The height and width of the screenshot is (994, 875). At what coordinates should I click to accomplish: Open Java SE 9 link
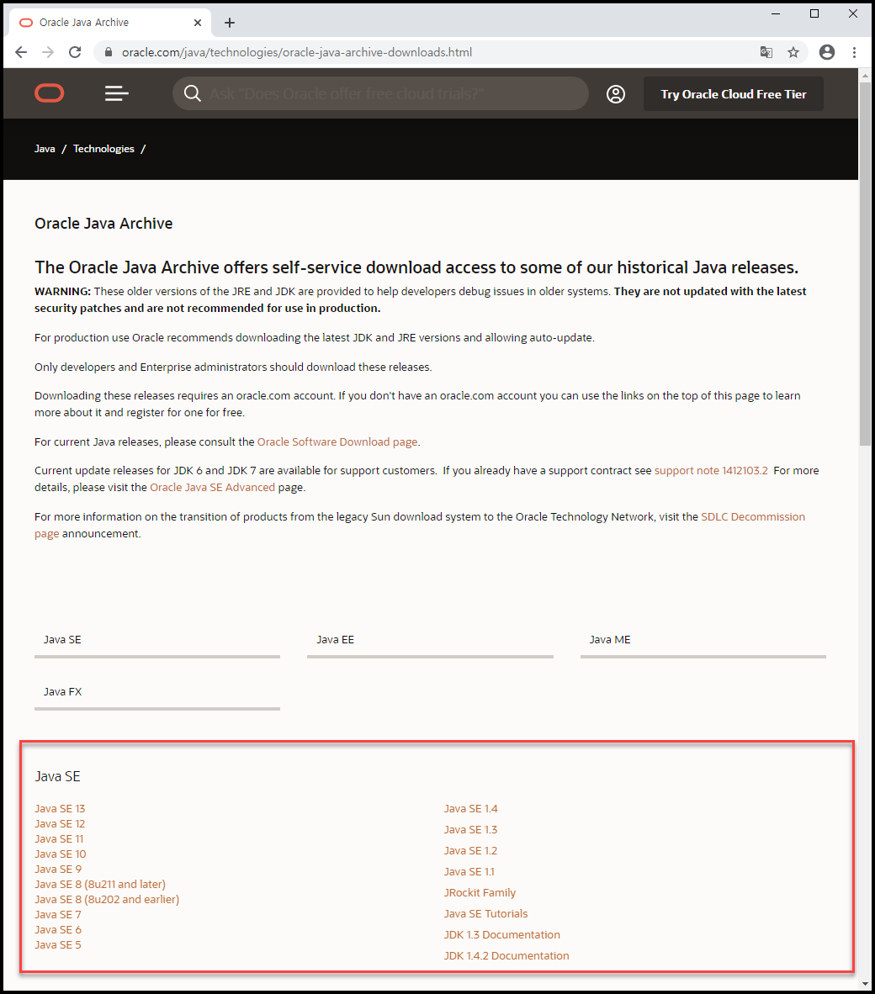[58, 869]
